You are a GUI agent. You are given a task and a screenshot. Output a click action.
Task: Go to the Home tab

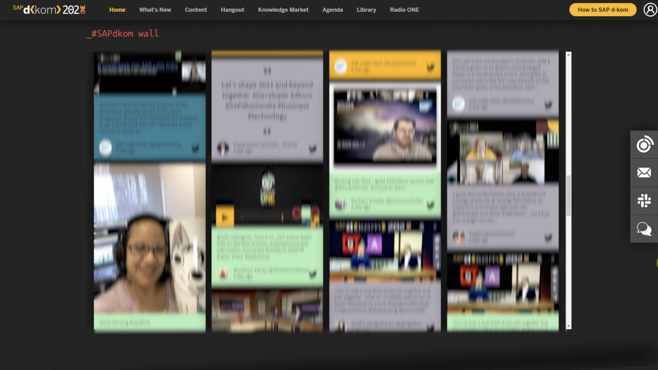coord(117,10)
